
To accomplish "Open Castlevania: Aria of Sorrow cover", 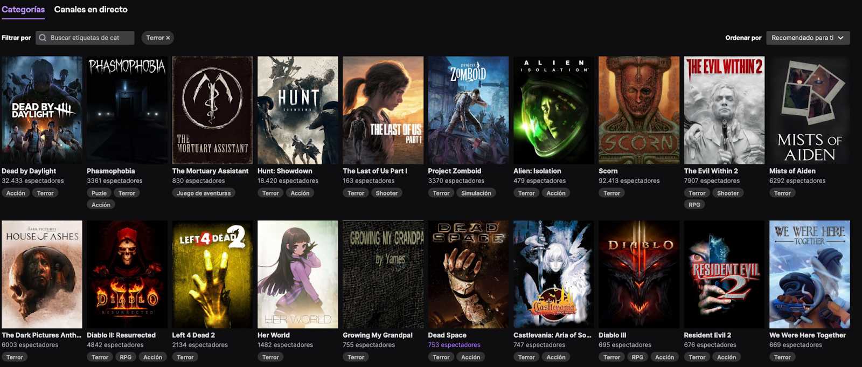I will pos(554,274).
